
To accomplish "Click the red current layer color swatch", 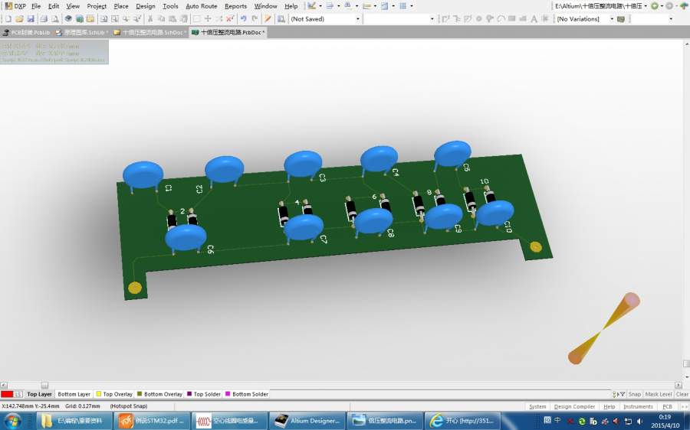I will click(x=7, y=394).
